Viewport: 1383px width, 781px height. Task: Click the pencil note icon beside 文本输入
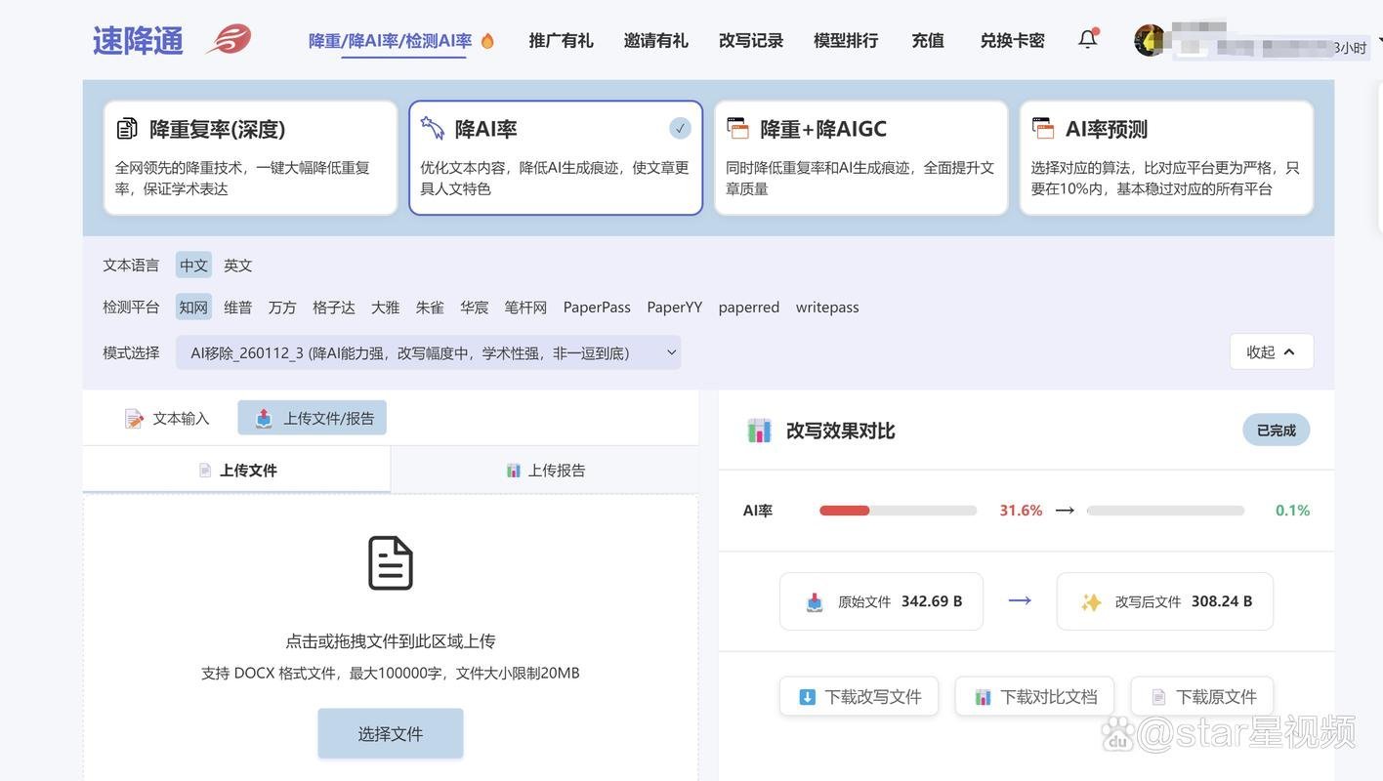[134, 418]
